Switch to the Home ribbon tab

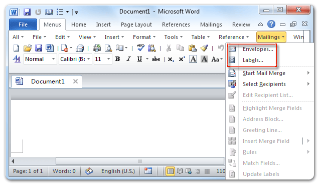pos(79,24)
